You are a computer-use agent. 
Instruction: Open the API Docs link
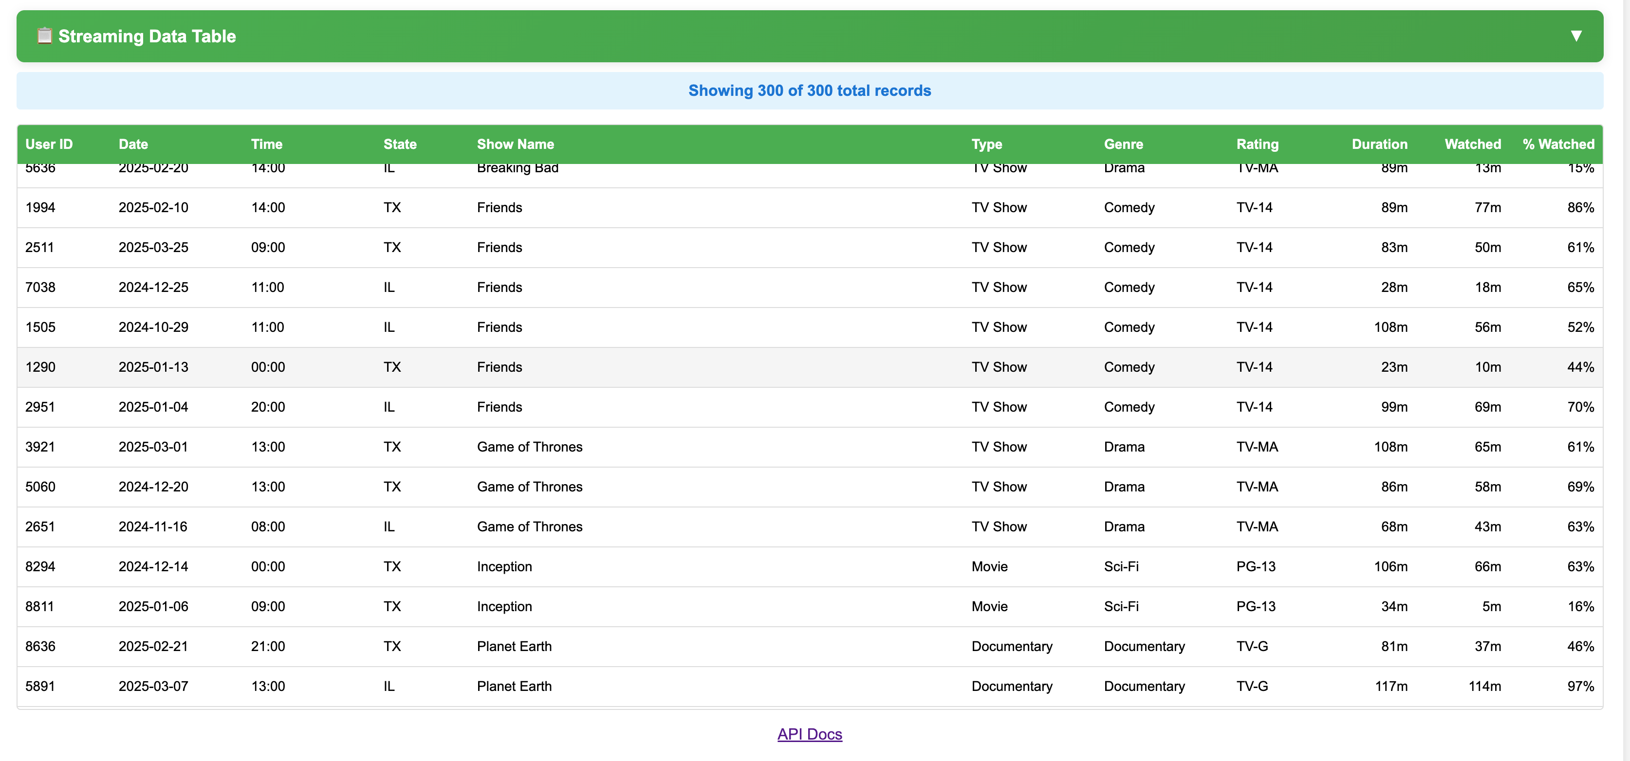point(809,734)
